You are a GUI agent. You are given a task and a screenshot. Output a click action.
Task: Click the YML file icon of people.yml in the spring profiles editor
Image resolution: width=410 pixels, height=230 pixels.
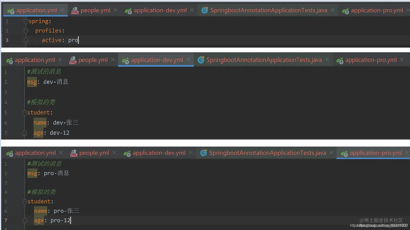tap(75, 11)
